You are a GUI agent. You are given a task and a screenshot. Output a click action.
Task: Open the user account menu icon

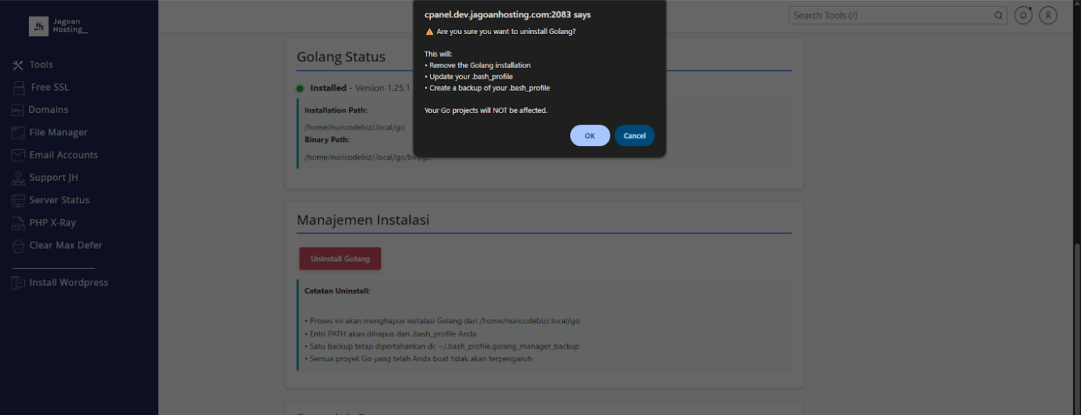[1048, 16]
